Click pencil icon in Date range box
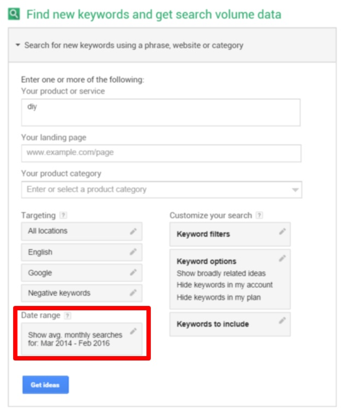This screenshot has width=347, height=409. 133,331
